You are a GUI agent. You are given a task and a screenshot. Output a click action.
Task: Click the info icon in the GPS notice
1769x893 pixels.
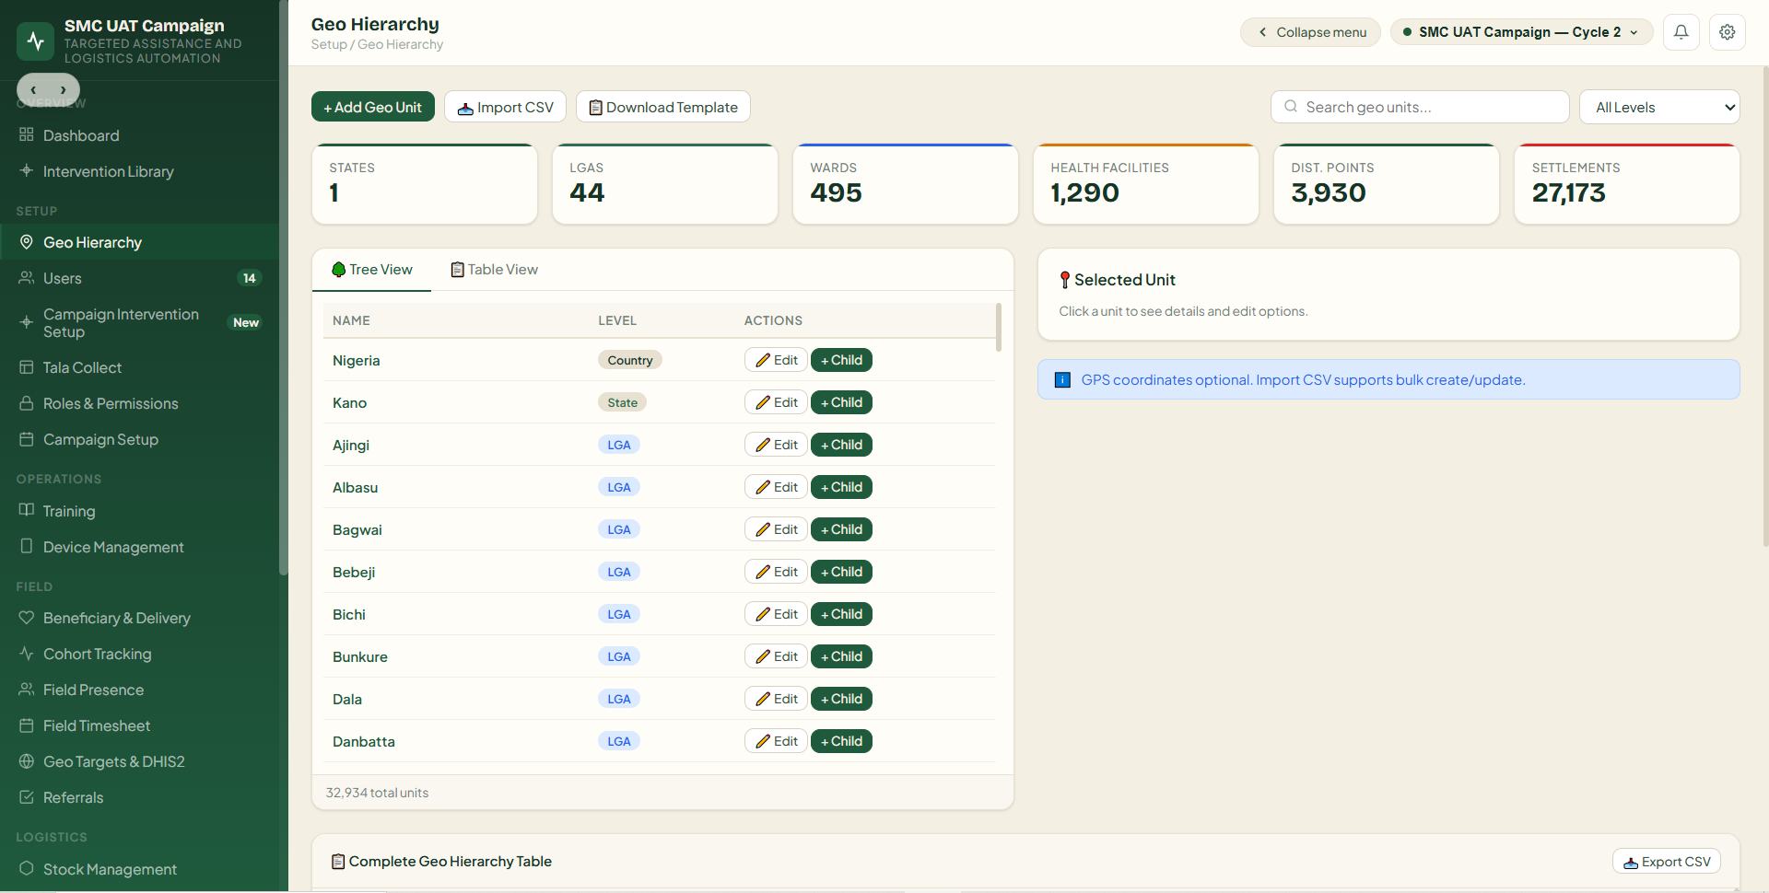click(1062, 380)
